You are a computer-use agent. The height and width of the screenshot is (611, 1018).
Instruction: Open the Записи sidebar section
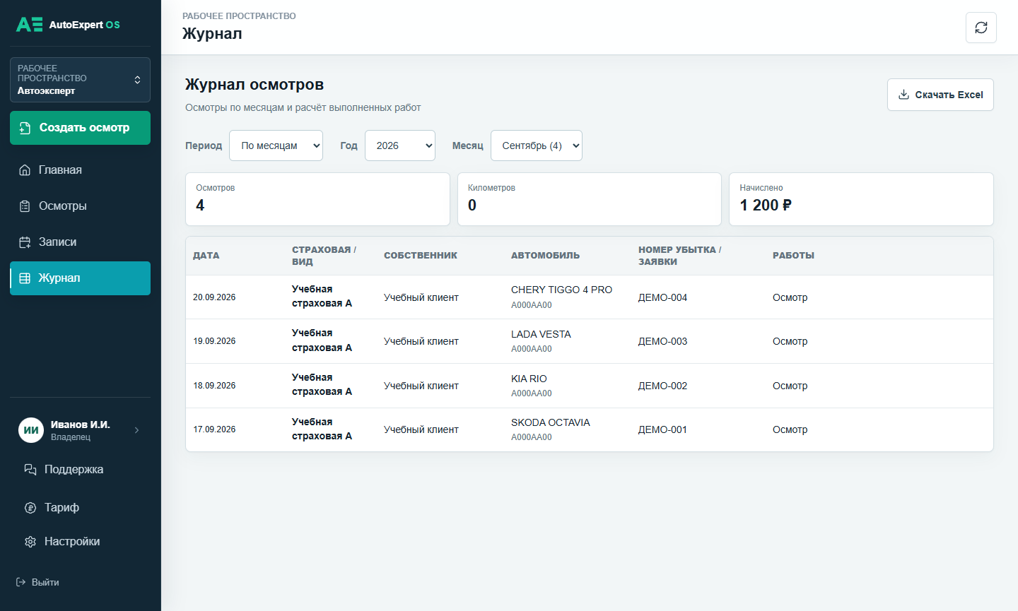[80, 242]
